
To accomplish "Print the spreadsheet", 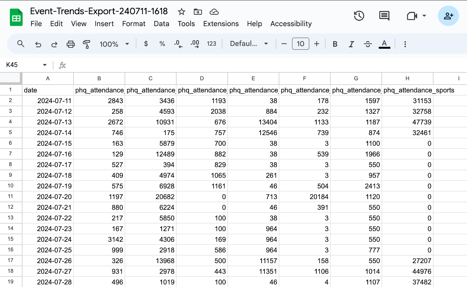I will pos(71,44).
